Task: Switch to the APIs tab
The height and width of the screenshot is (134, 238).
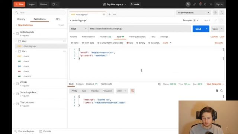Action: (x=58, y=19)
